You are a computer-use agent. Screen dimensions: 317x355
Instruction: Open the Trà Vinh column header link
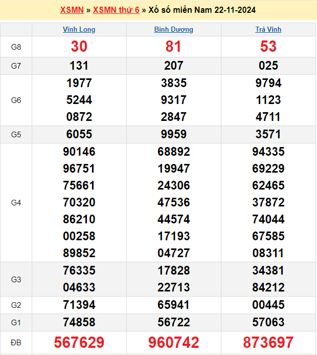tap(268, 30)
